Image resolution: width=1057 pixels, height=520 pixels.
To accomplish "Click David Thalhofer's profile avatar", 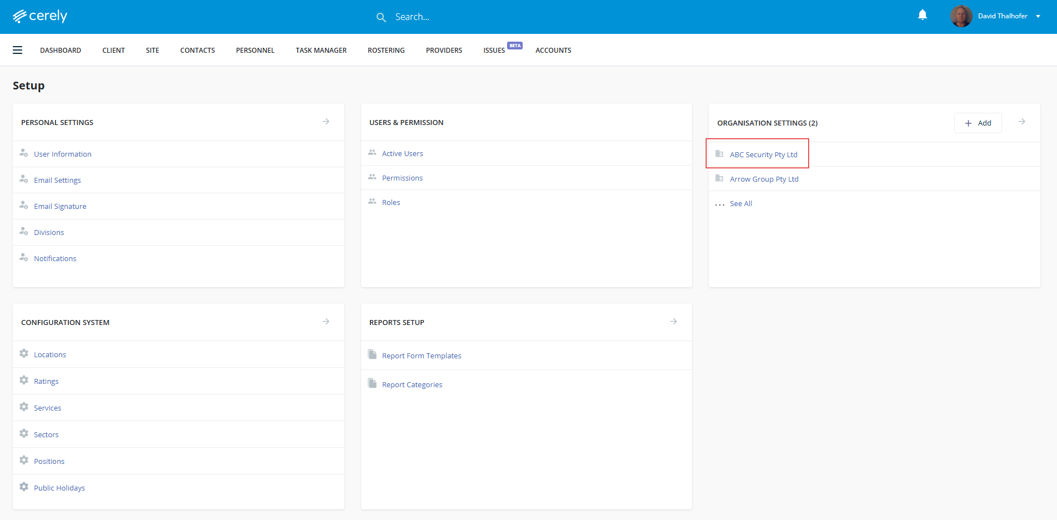I will tap(961, 16).
